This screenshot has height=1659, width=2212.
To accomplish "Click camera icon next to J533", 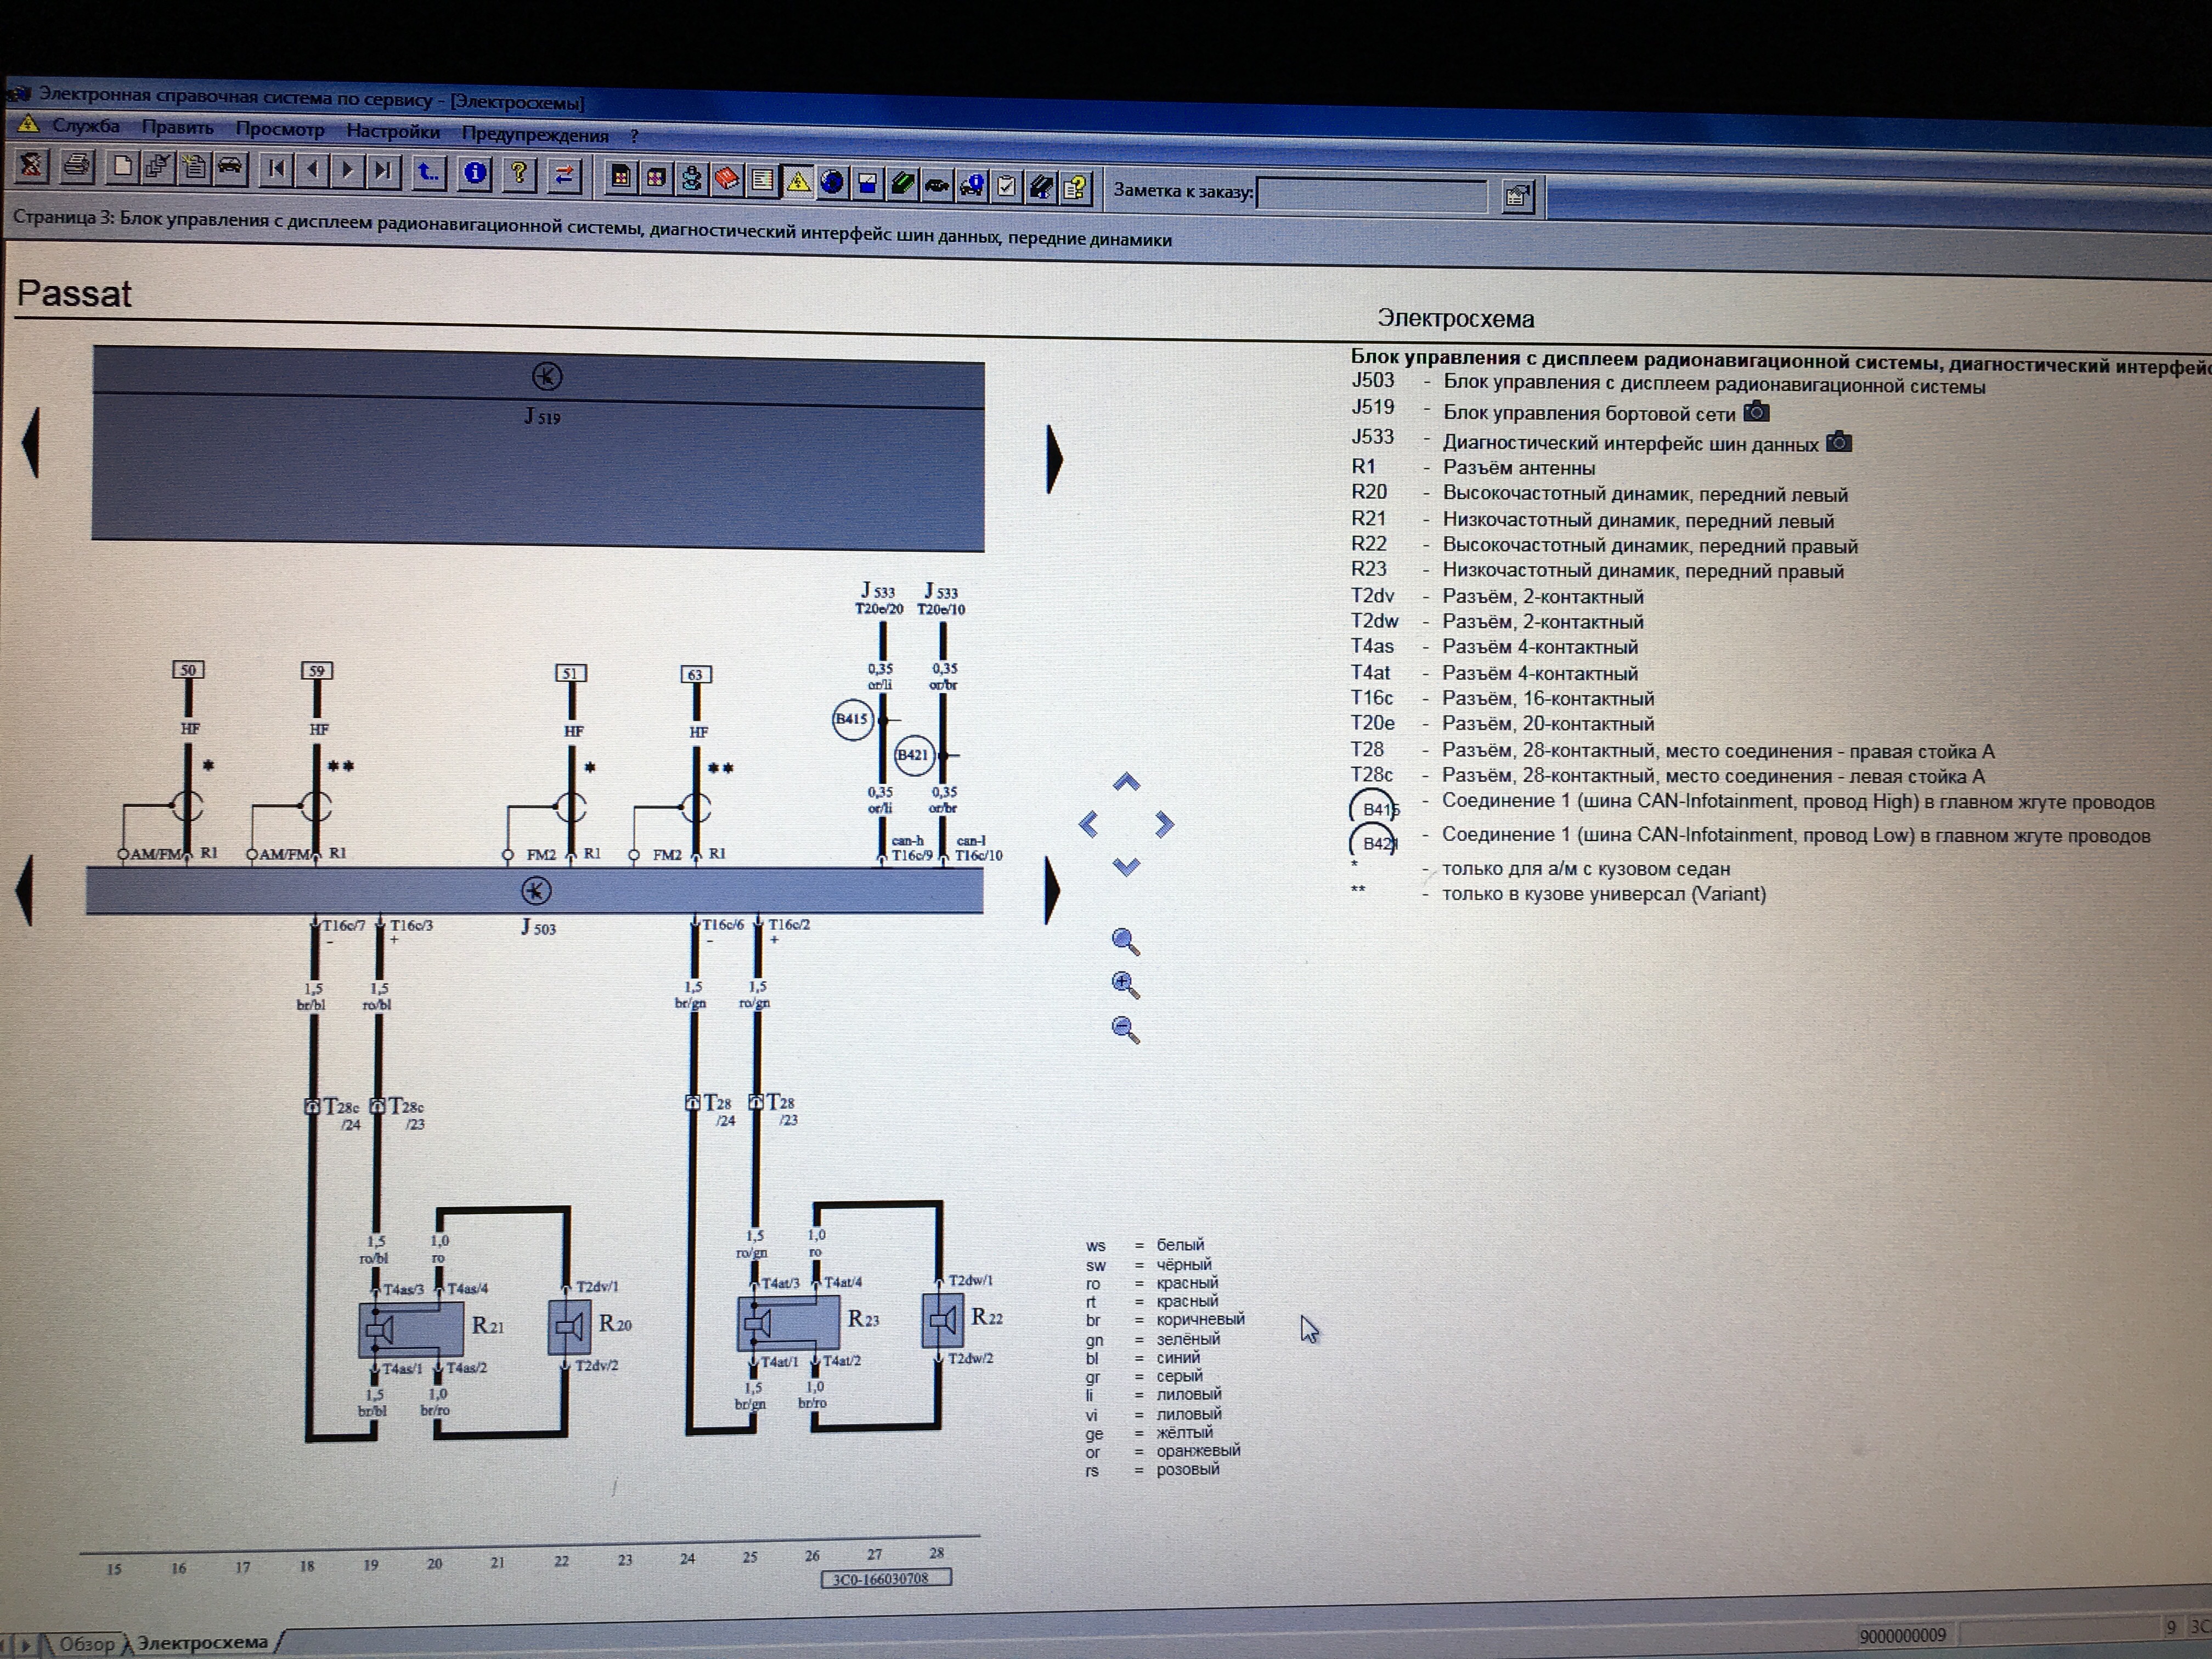I will [1839, 442].
